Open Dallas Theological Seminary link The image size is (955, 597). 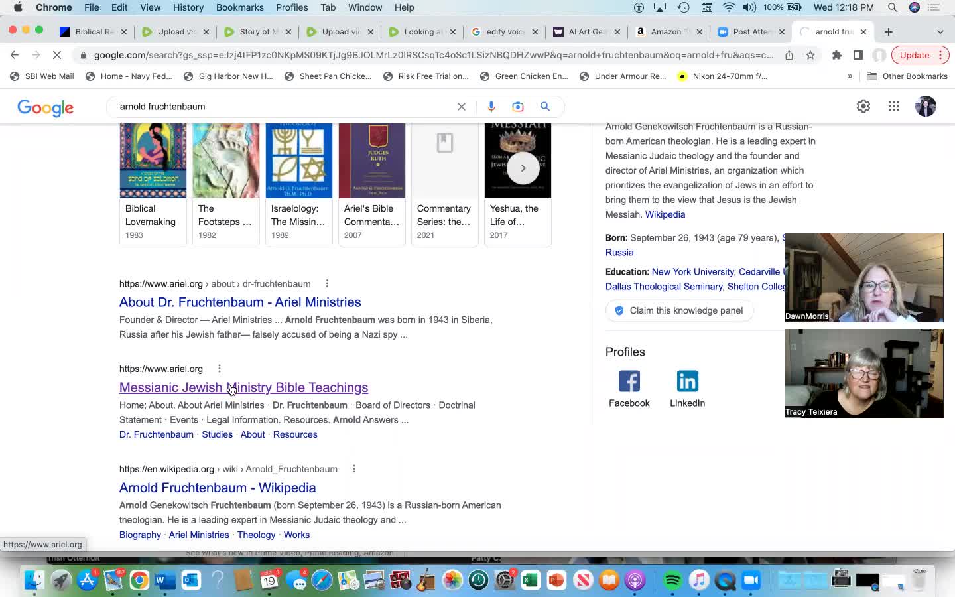coord(663,287)
